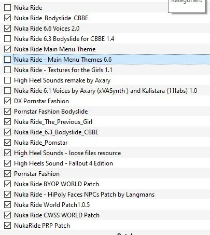This screenshot has height=235, width=210.
Task: Disable High Heel Sounds - loose files resource
Action: (x=7, y=153)
